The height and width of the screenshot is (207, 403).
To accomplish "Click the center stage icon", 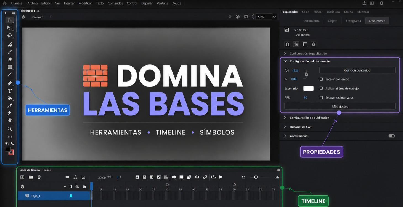I will point(230,17).
